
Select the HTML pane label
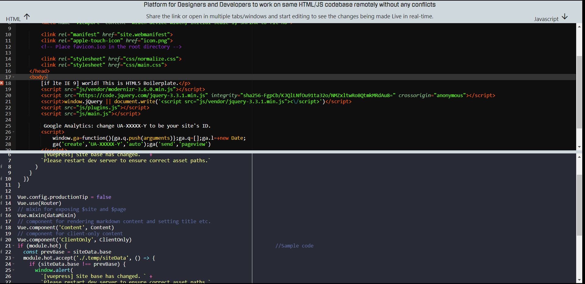pyautogui.click(x=13, y=19)
